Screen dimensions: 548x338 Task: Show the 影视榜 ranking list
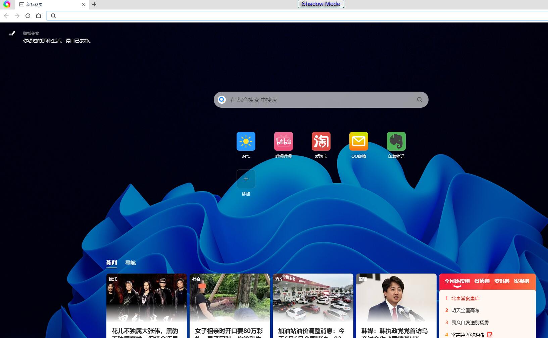pyautogui.click(x=521, y=281)
